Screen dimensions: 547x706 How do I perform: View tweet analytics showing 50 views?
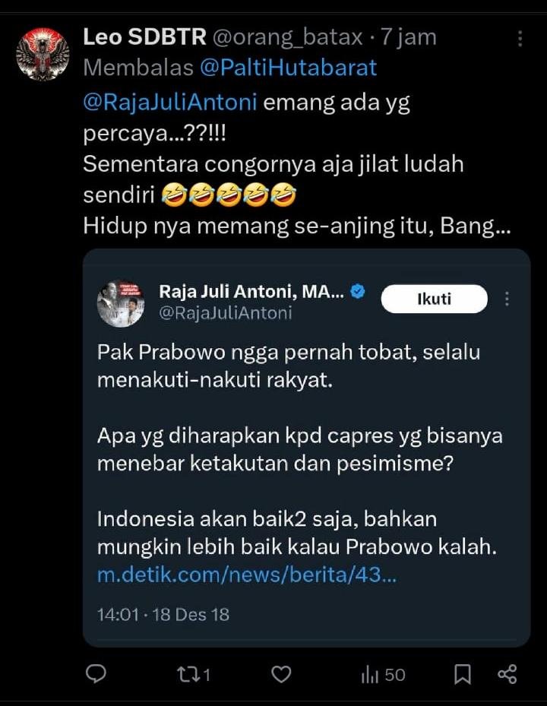click(x=384, y=675)
